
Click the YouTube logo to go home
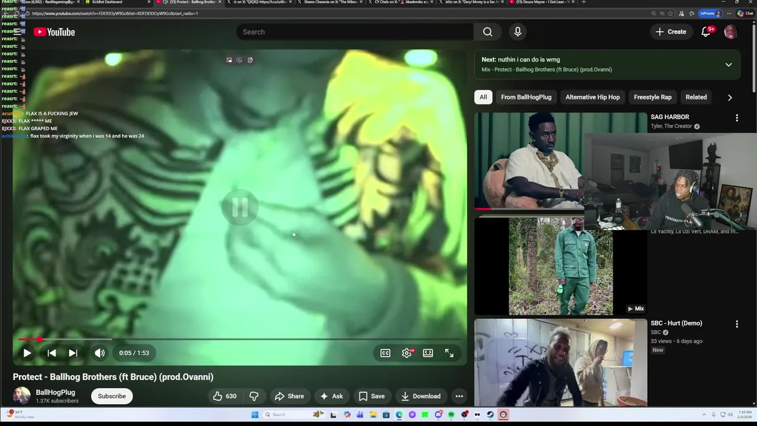click(x=54, y=32)
